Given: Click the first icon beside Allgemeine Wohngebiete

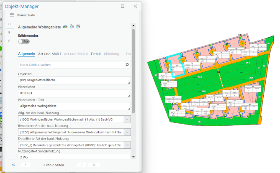Looking at the screenshot, I should point(65,27).
